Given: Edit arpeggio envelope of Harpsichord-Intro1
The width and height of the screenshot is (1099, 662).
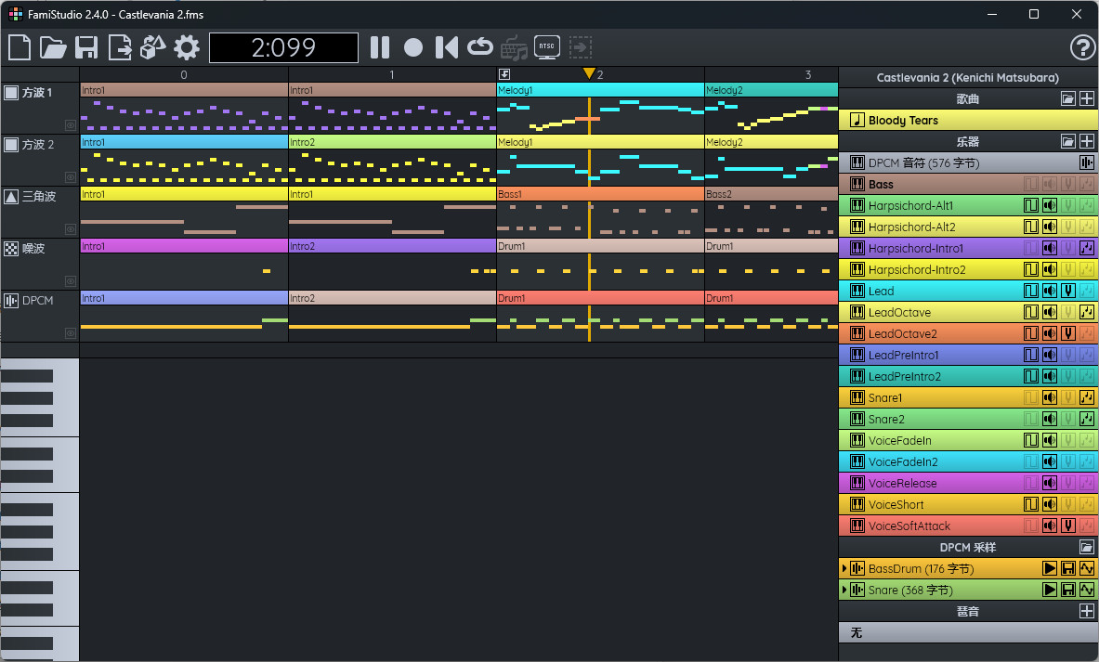Looking at the screenshot, I should click(1086, 248).
